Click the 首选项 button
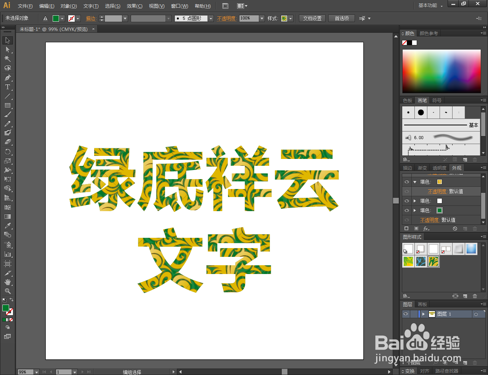This screenshot has height=375, width=488. point(341,18)
